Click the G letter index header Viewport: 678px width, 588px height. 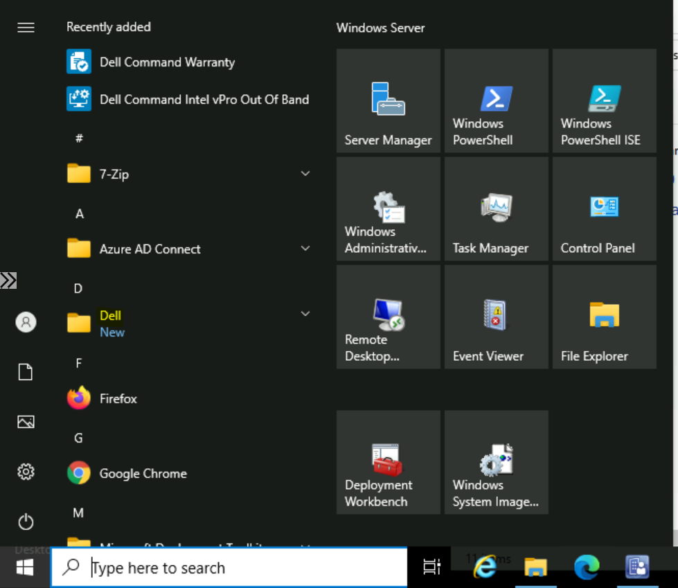[78, 438]
